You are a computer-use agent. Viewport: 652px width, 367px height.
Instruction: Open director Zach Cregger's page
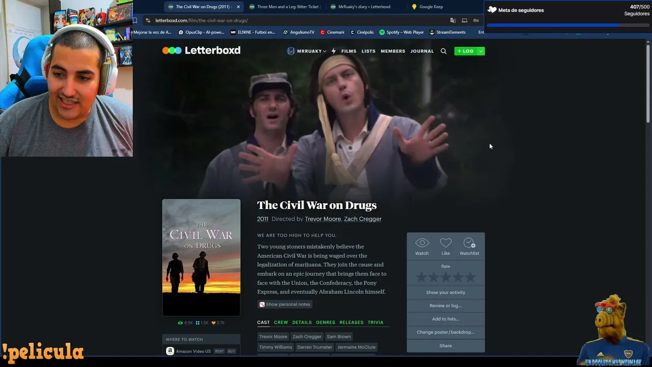click(363, 219)
